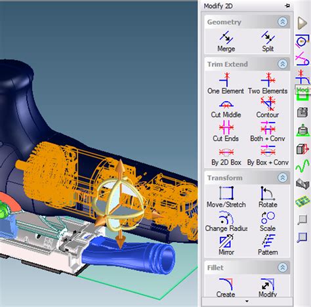Collapse the Trim Extend section

(x=283, y=64)
